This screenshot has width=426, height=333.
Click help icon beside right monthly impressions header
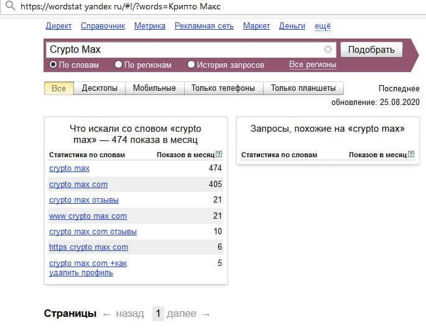coord(410,155)
